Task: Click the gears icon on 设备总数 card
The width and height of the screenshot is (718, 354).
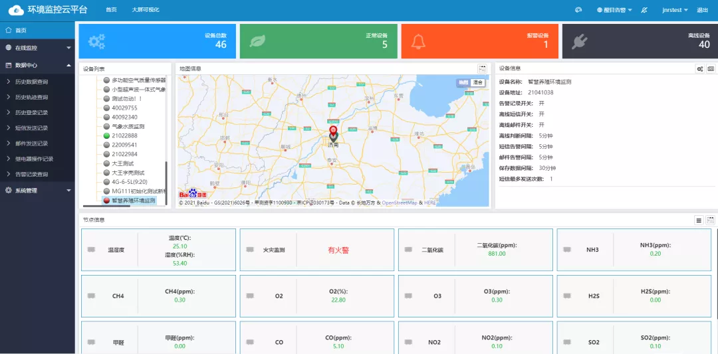Action: [x=97, y=42]
